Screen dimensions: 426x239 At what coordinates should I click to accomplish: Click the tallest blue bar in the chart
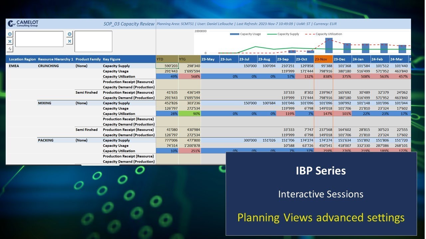329,45
